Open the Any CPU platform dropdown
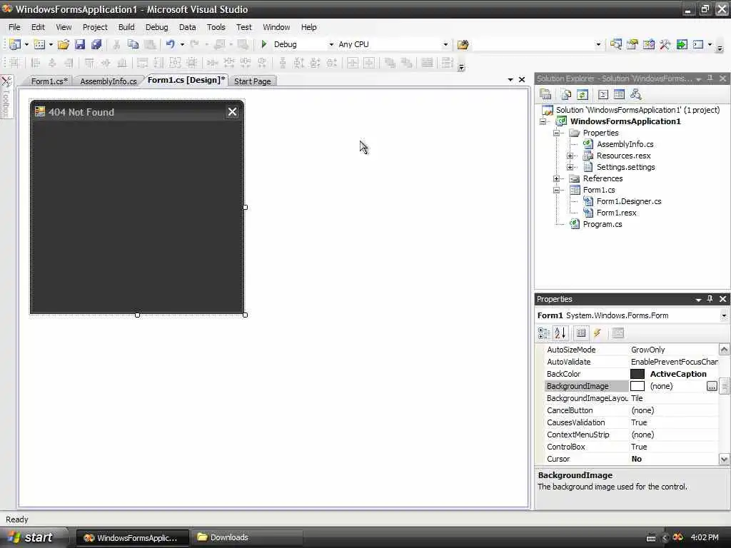Viewport: 731px width, 548px height. coord(445,45)
